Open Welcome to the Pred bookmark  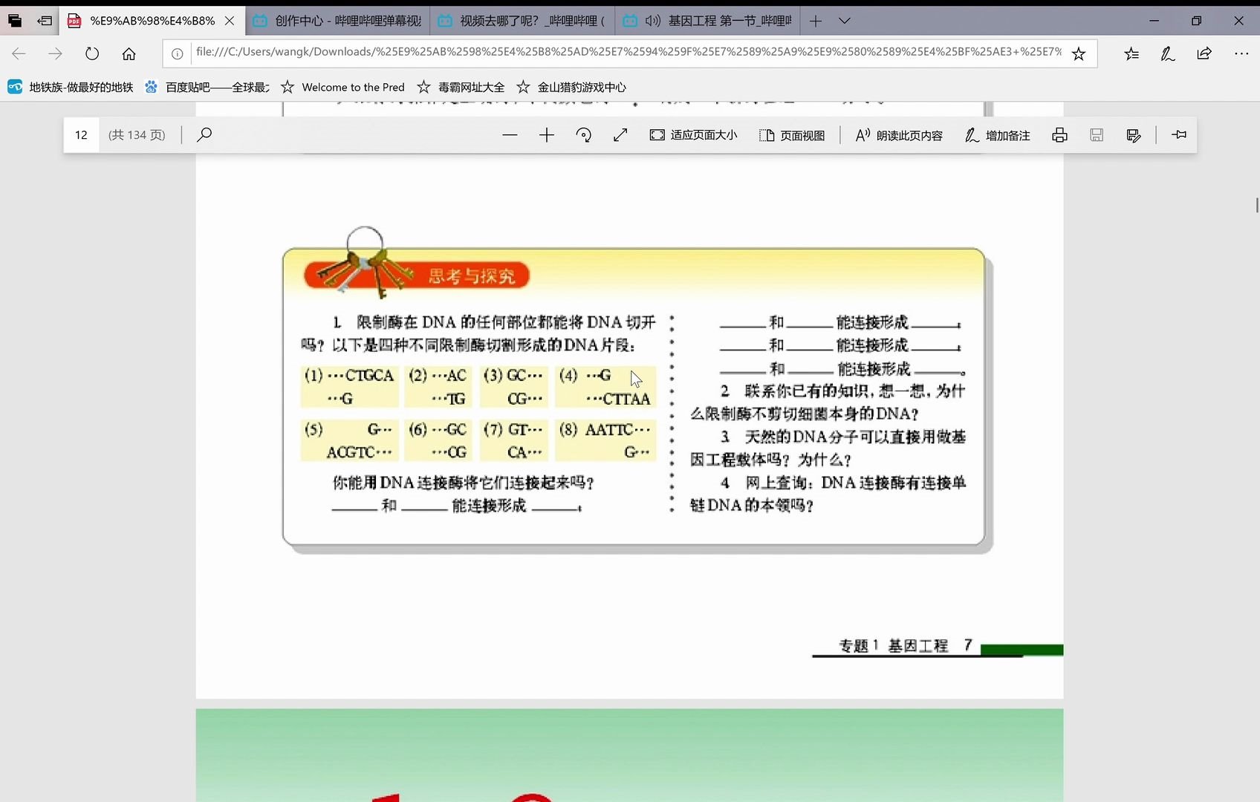tap(342, 87)
